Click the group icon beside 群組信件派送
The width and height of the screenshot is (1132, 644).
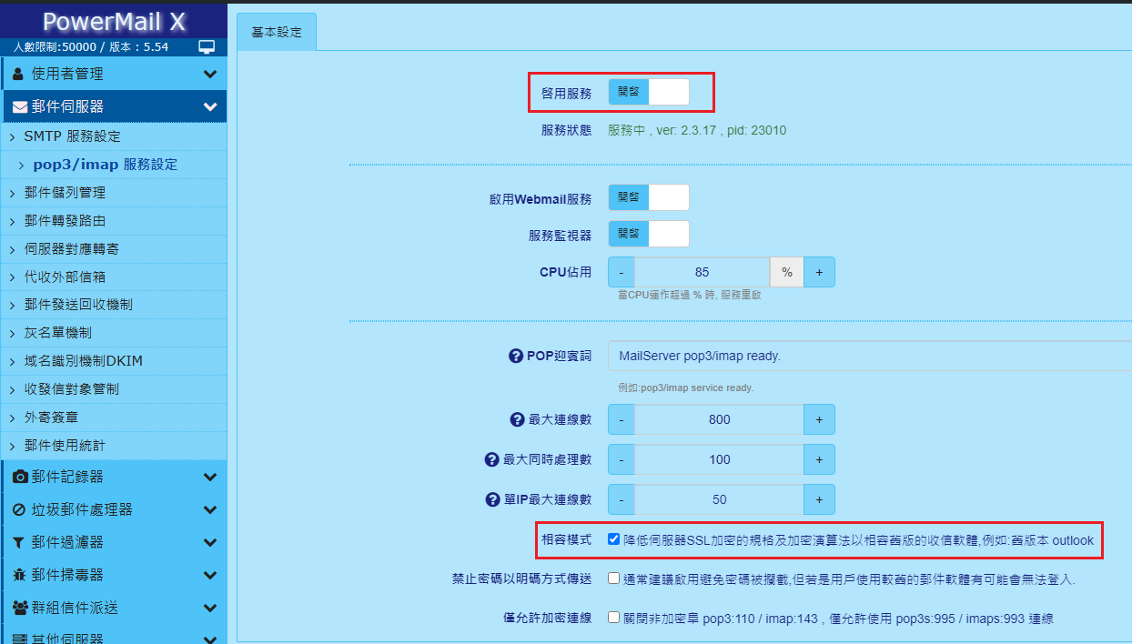click(x=20, y=608)
